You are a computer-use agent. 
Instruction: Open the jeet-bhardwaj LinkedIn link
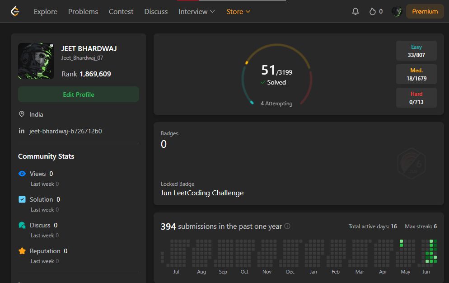tap(65, 131)
